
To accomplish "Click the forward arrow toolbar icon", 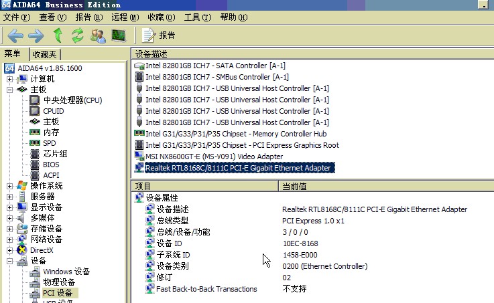I will [x=36, y=35].
